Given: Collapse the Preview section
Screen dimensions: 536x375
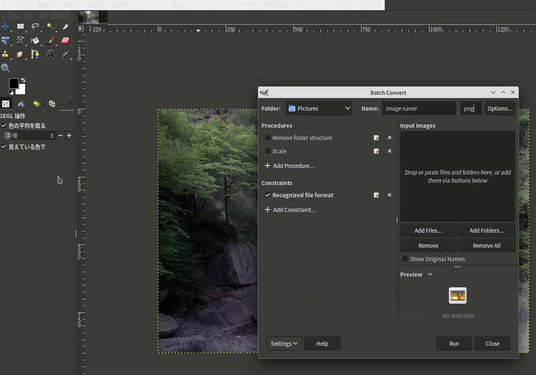Looking at the screenshot, I should (430, 274).
